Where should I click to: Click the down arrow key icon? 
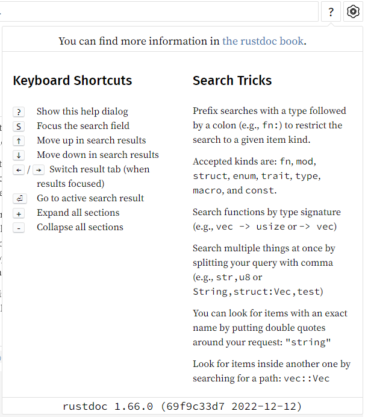coord(19,155)
